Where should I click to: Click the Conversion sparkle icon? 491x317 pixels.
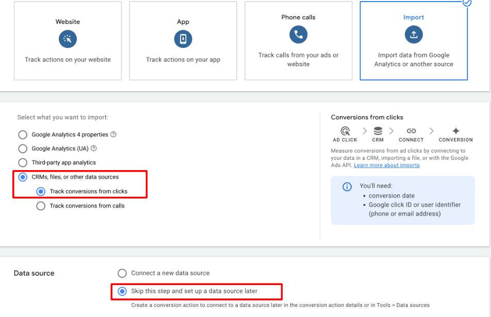coord(455,131)
